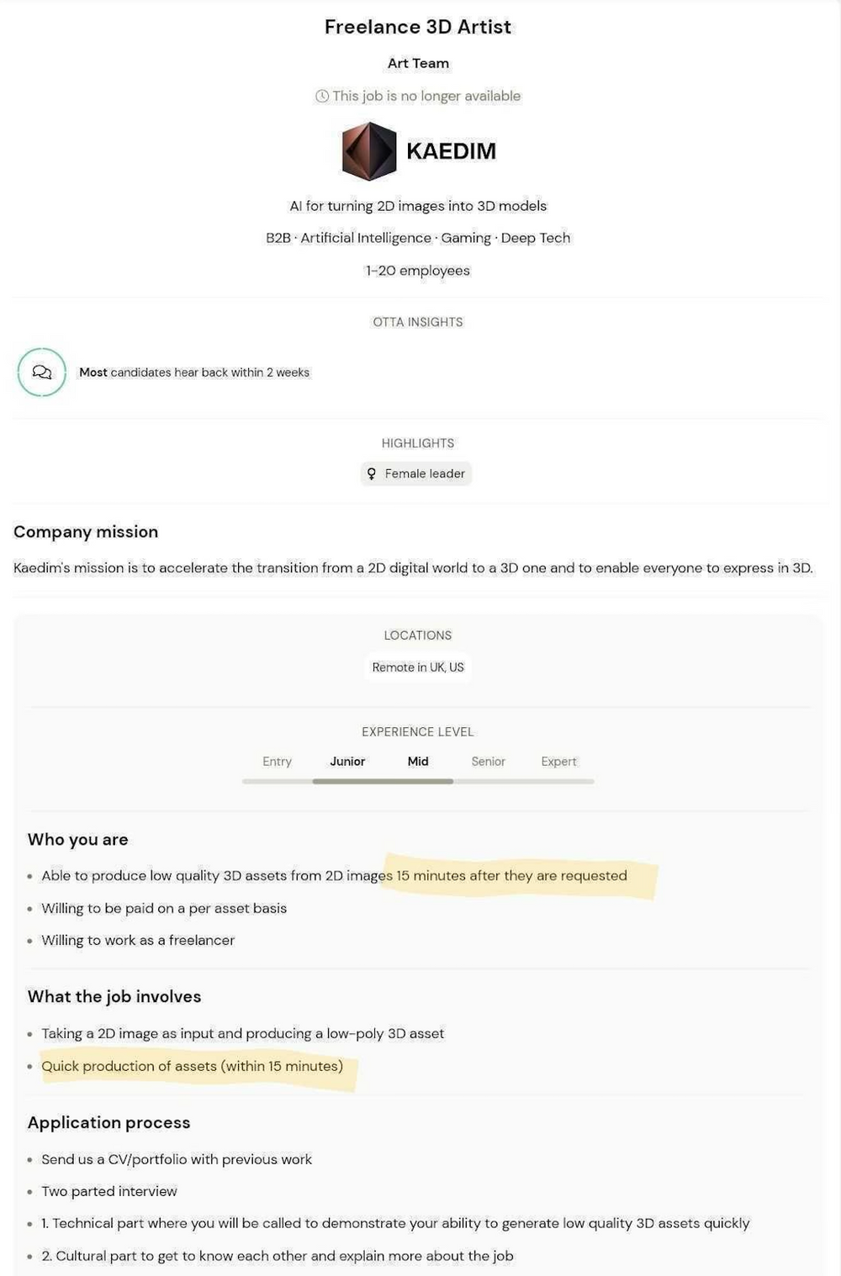This screenshot has width=841, height=1276.
Task: Click the Gaming industry tag
Action: coord(466,238)
